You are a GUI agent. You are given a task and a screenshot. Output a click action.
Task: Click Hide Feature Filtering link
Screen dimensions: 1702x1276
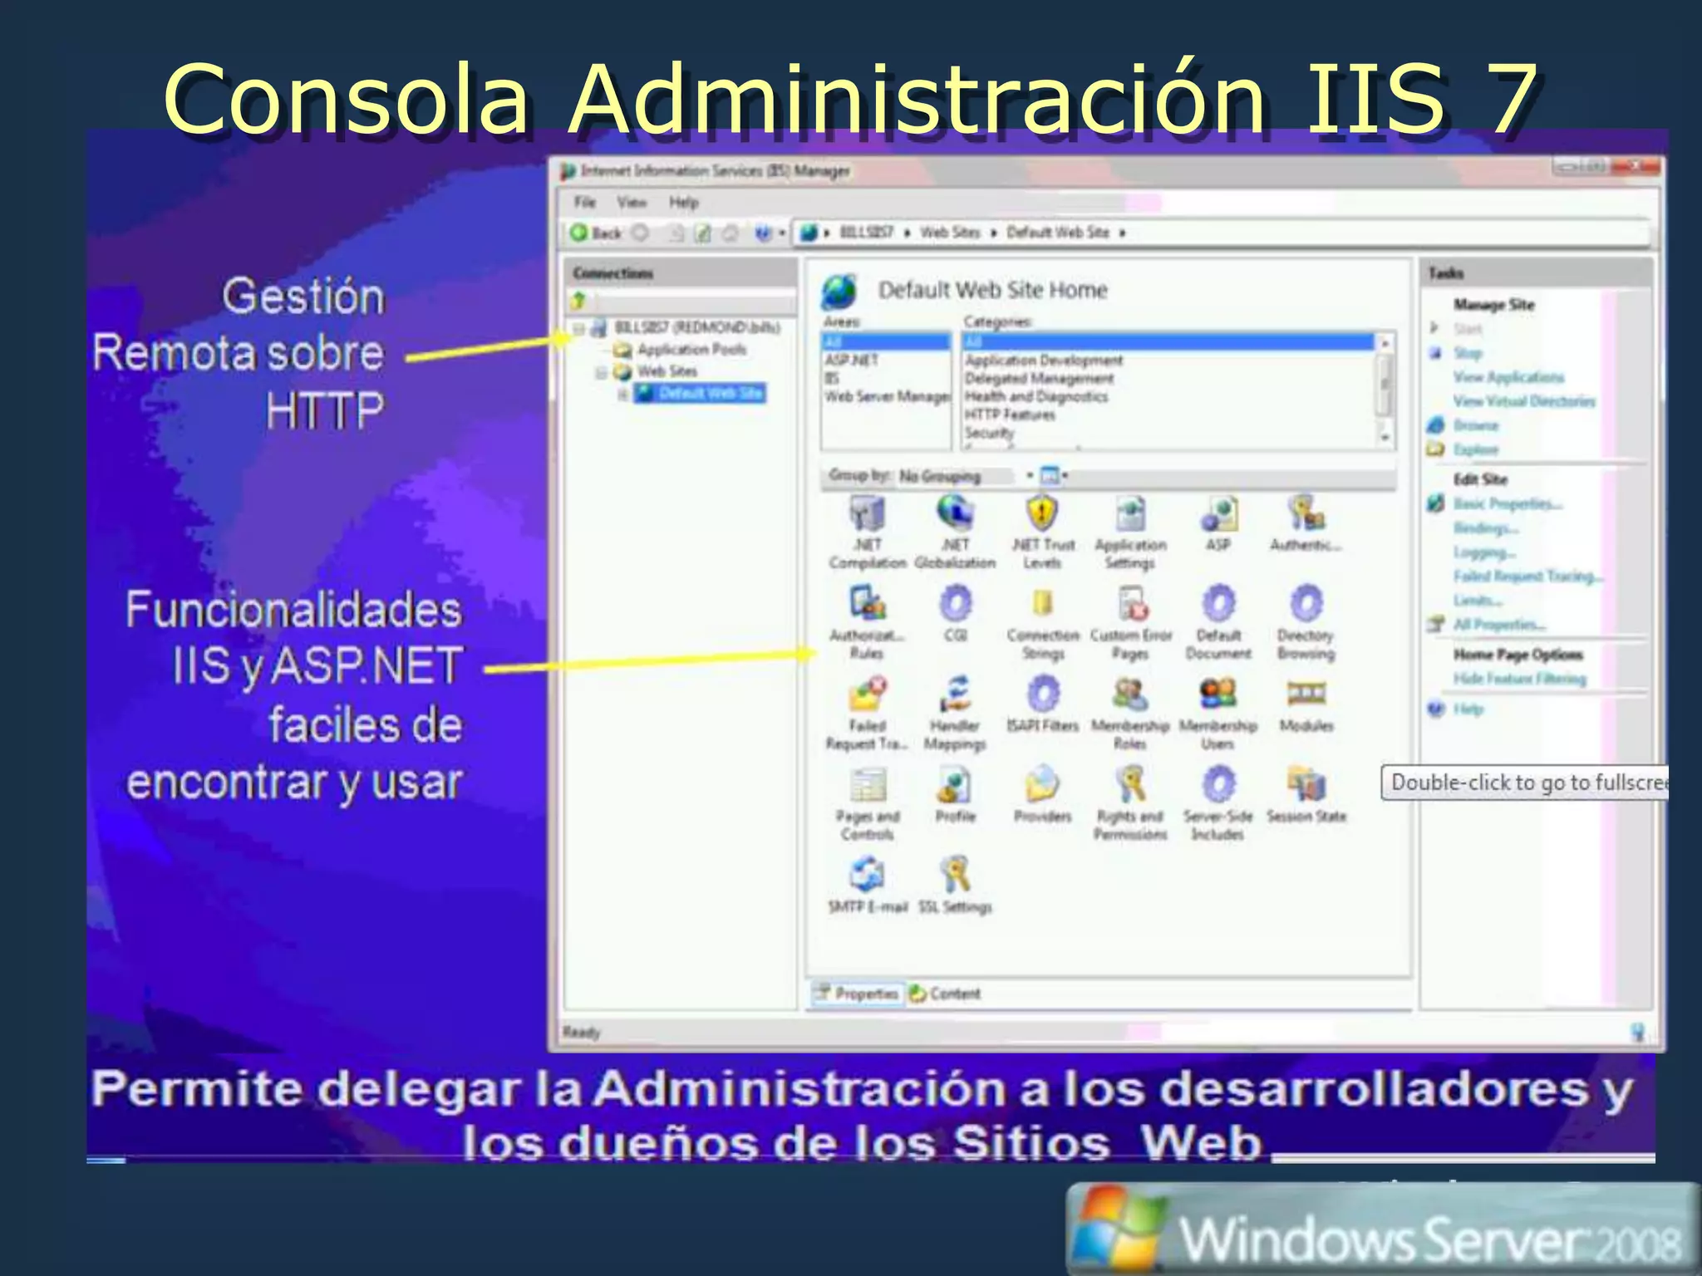(1519, 679)
